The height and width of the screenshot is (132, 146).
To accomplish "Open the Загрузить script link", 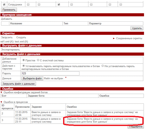I will point(7,37).
